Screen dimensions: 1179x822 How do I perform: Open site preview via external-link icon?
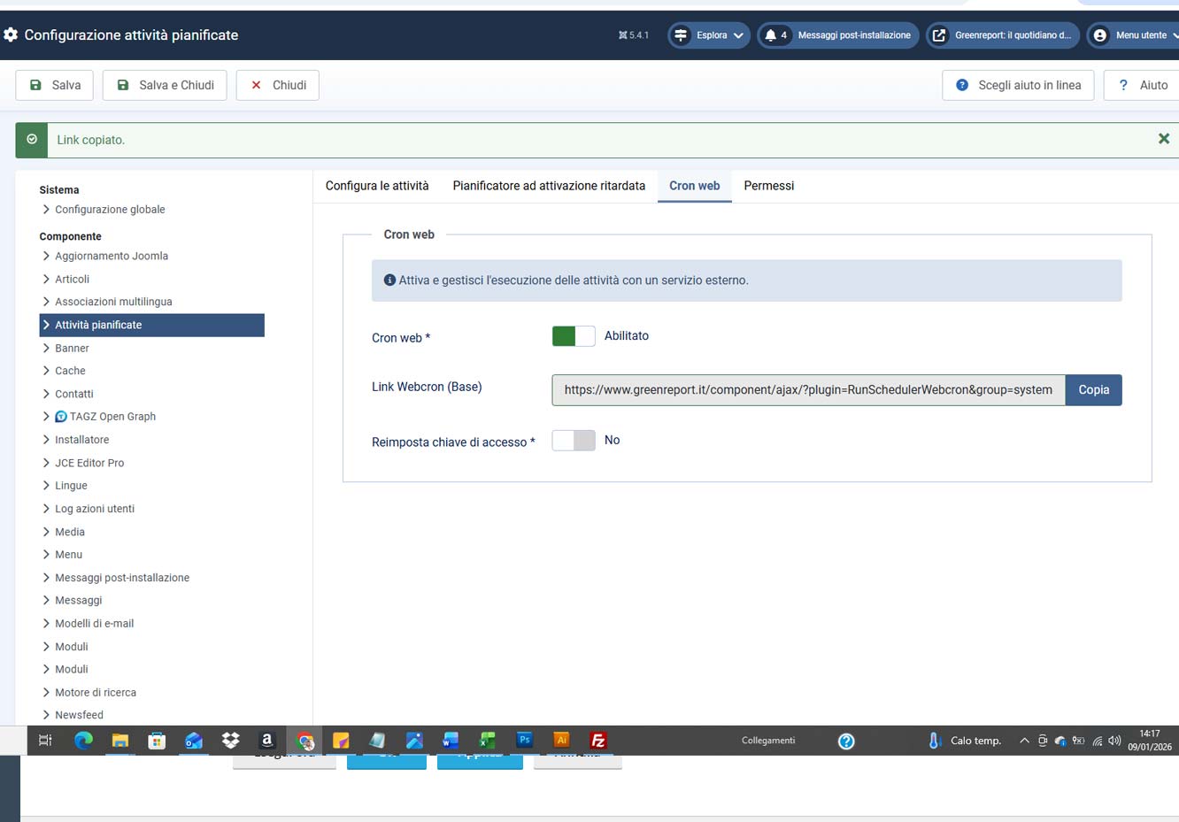939,35
